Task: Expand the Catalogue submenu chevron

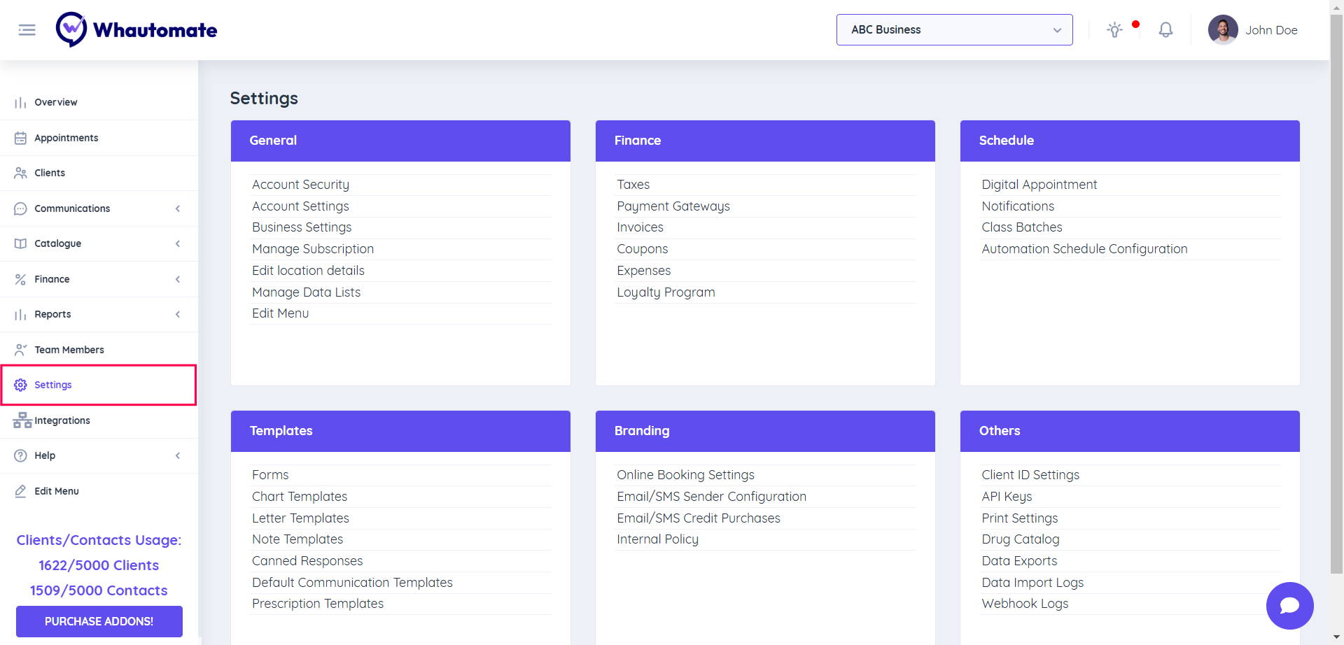Action: click(x=178, y=243)
